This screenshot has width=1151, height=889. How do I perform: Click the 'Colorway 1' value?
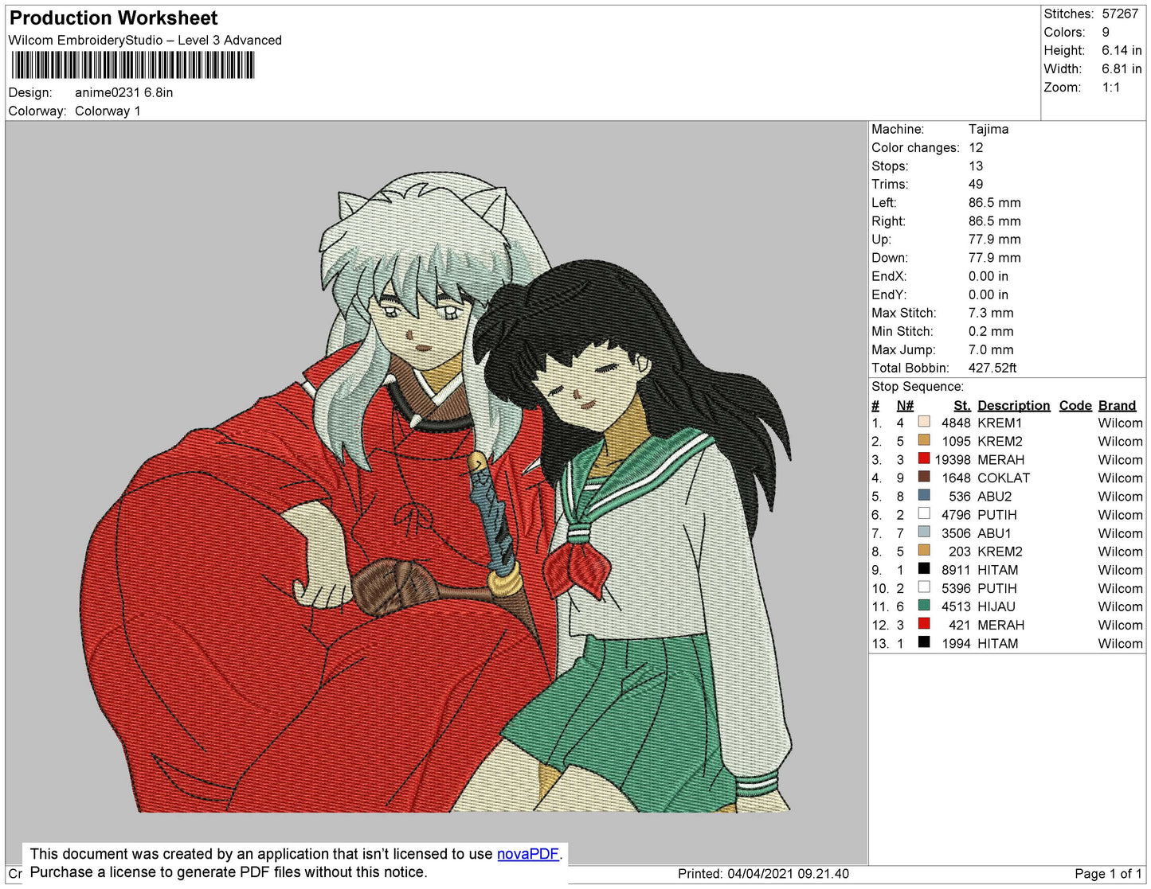coord(108,111)
